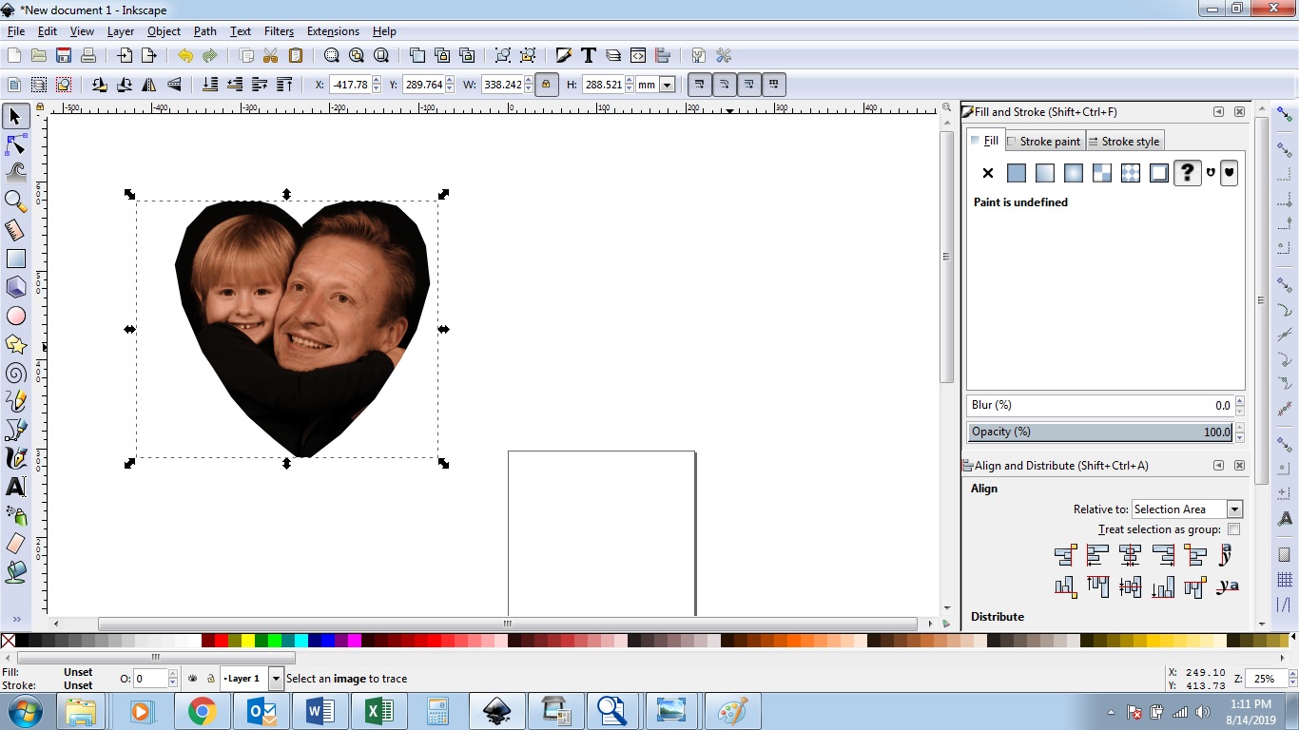Image resolution: width=1299 pixels, height=730 pixels.
Task: Open the Filters menu
Action: 279,31
